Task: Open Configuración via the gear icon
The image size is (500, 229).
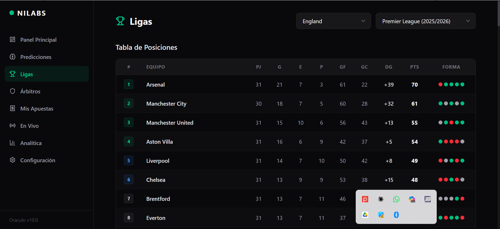Action: click(12, 160)
